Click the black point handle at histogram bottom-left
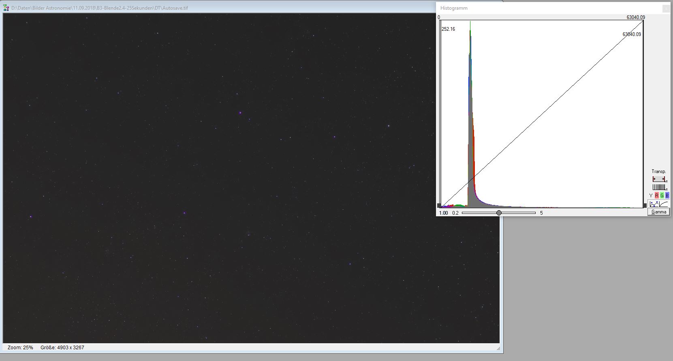 [439, 206]
